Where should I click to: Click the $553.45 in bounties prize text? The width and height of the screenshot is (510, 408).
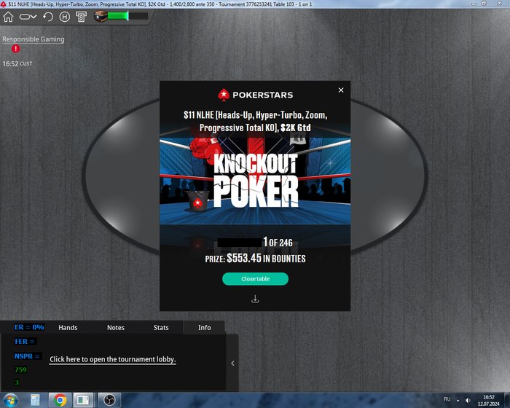pyautogui.click(x=255, y=259)
